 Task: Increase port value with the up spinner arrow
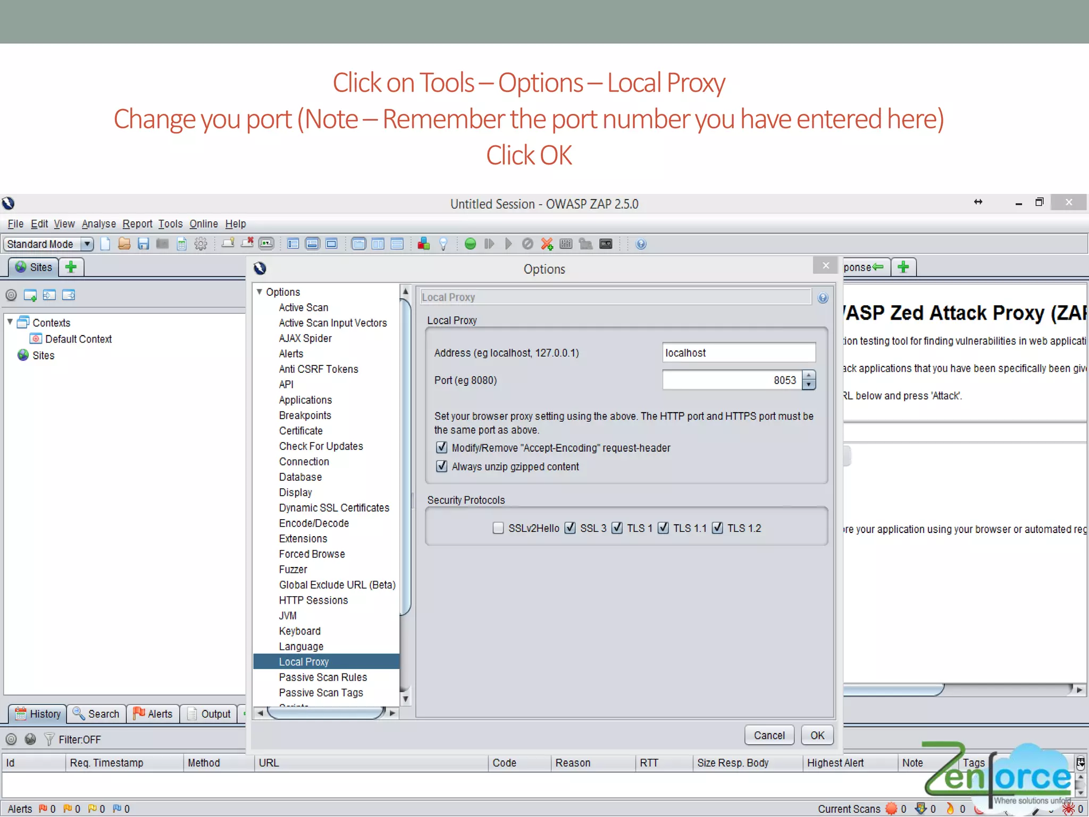[x=809, y=375]
